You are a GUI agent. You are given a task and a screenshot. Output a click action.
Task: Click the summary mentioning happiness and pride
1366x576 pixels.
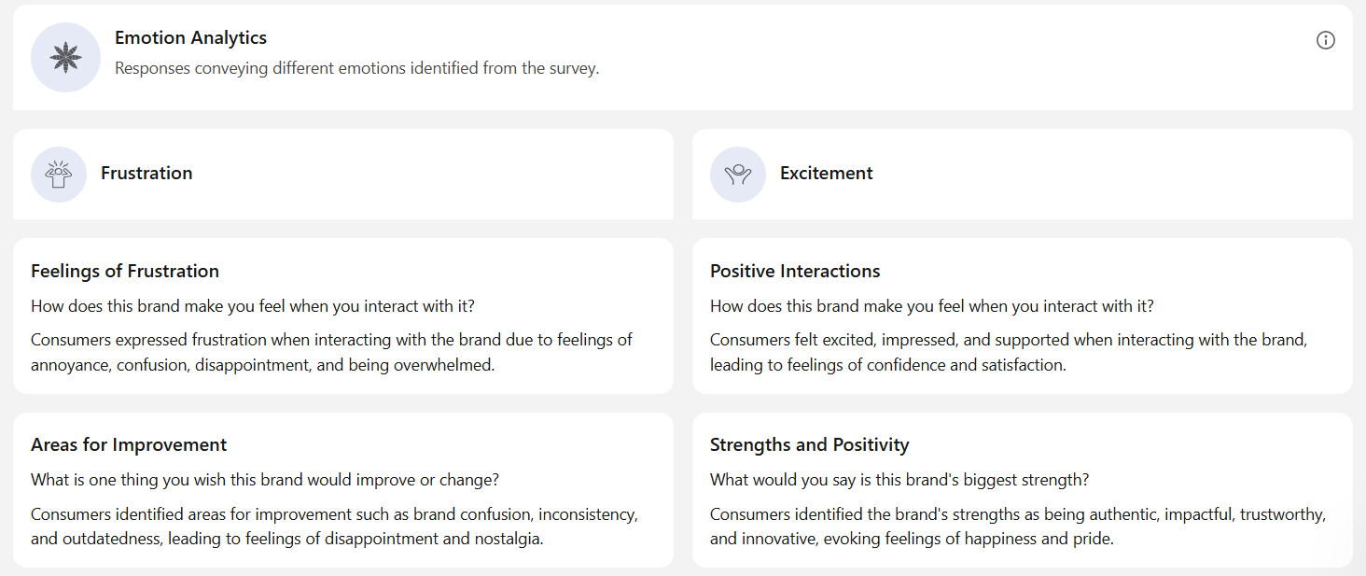pos(1018,527)
